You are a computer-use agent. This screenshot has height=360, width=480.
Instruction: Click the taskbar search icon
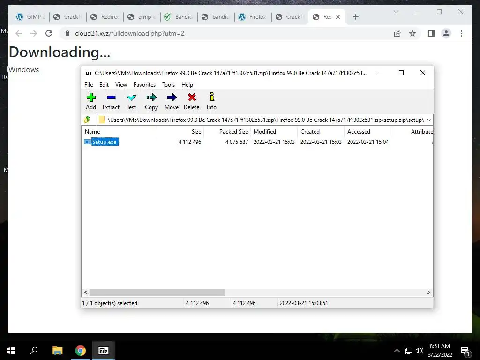[34, 351]
